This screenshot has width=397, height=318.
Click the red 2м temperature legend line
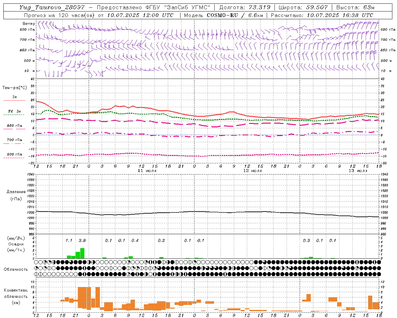tap(14, 101)
